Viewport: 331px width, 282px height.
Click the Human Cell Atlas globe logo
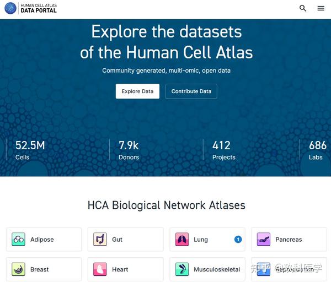(x=10, y=8)
